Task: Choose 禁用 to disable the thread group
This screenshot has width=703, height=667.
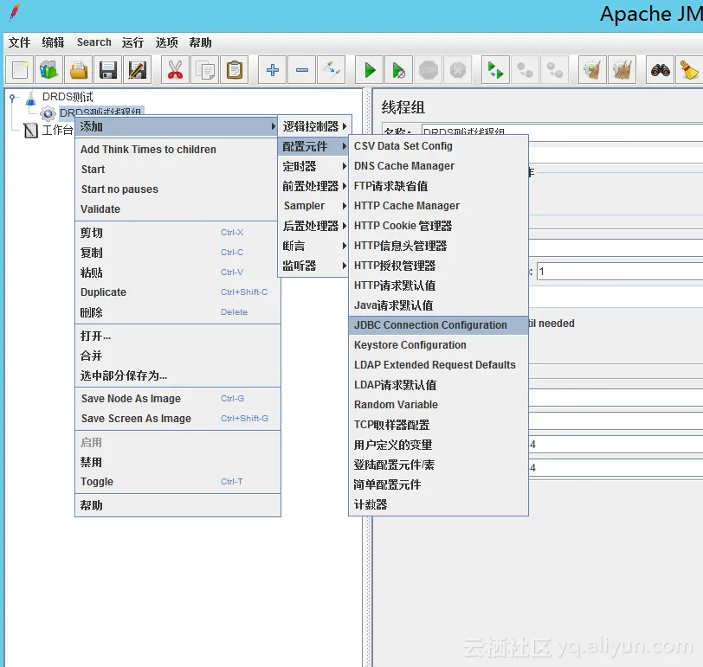Action: point(177,462)
